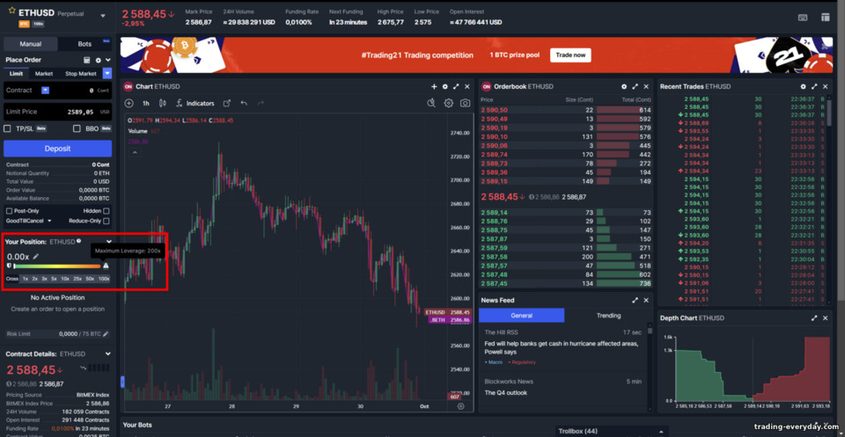Select the General news tab
This screenshot has width=845, height=437.
click(x=522, y=316)
